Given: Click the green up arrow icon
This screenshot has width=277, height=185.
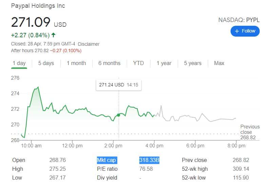Looking at the screenshot, I should [53, 35].
